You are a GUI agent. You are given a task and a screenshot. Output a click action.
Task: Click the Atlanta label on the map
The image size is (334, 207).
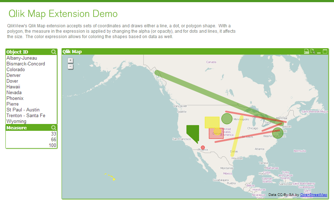coord(259,149)
